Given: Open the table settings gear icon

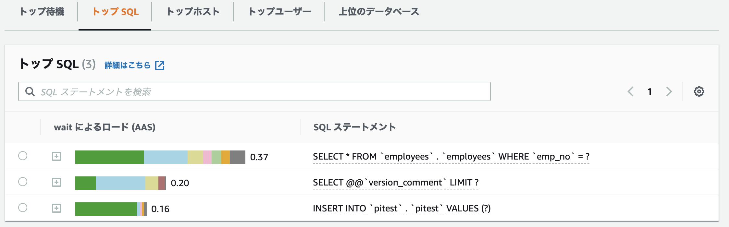Looking at the screenshot, I should click(699, 92).
